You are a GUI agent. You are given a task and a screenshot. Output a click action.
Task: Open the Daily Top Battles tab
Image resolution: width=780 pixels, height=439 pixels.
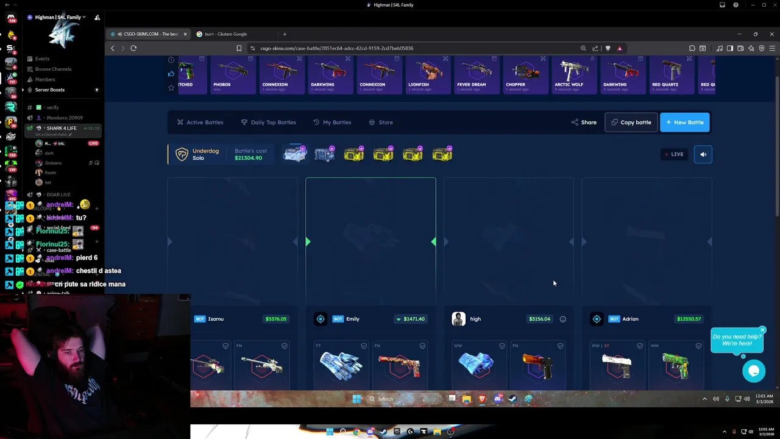pos(268,122)
